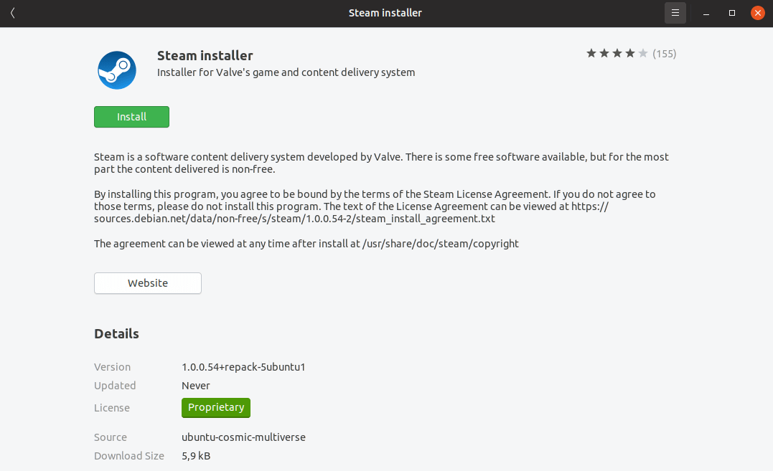
Task: Click the 5,9 kB download size value
Action: [x=196, y=456]
